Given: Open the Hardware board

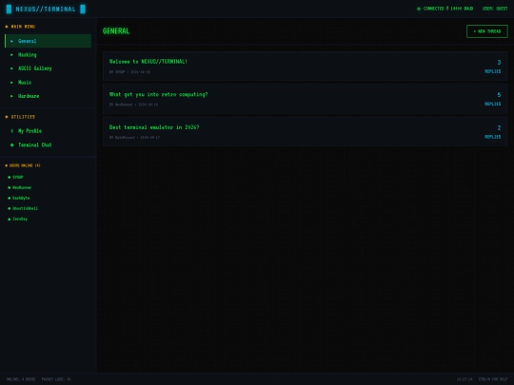Looking at the screenshot, I should (49, 96).
